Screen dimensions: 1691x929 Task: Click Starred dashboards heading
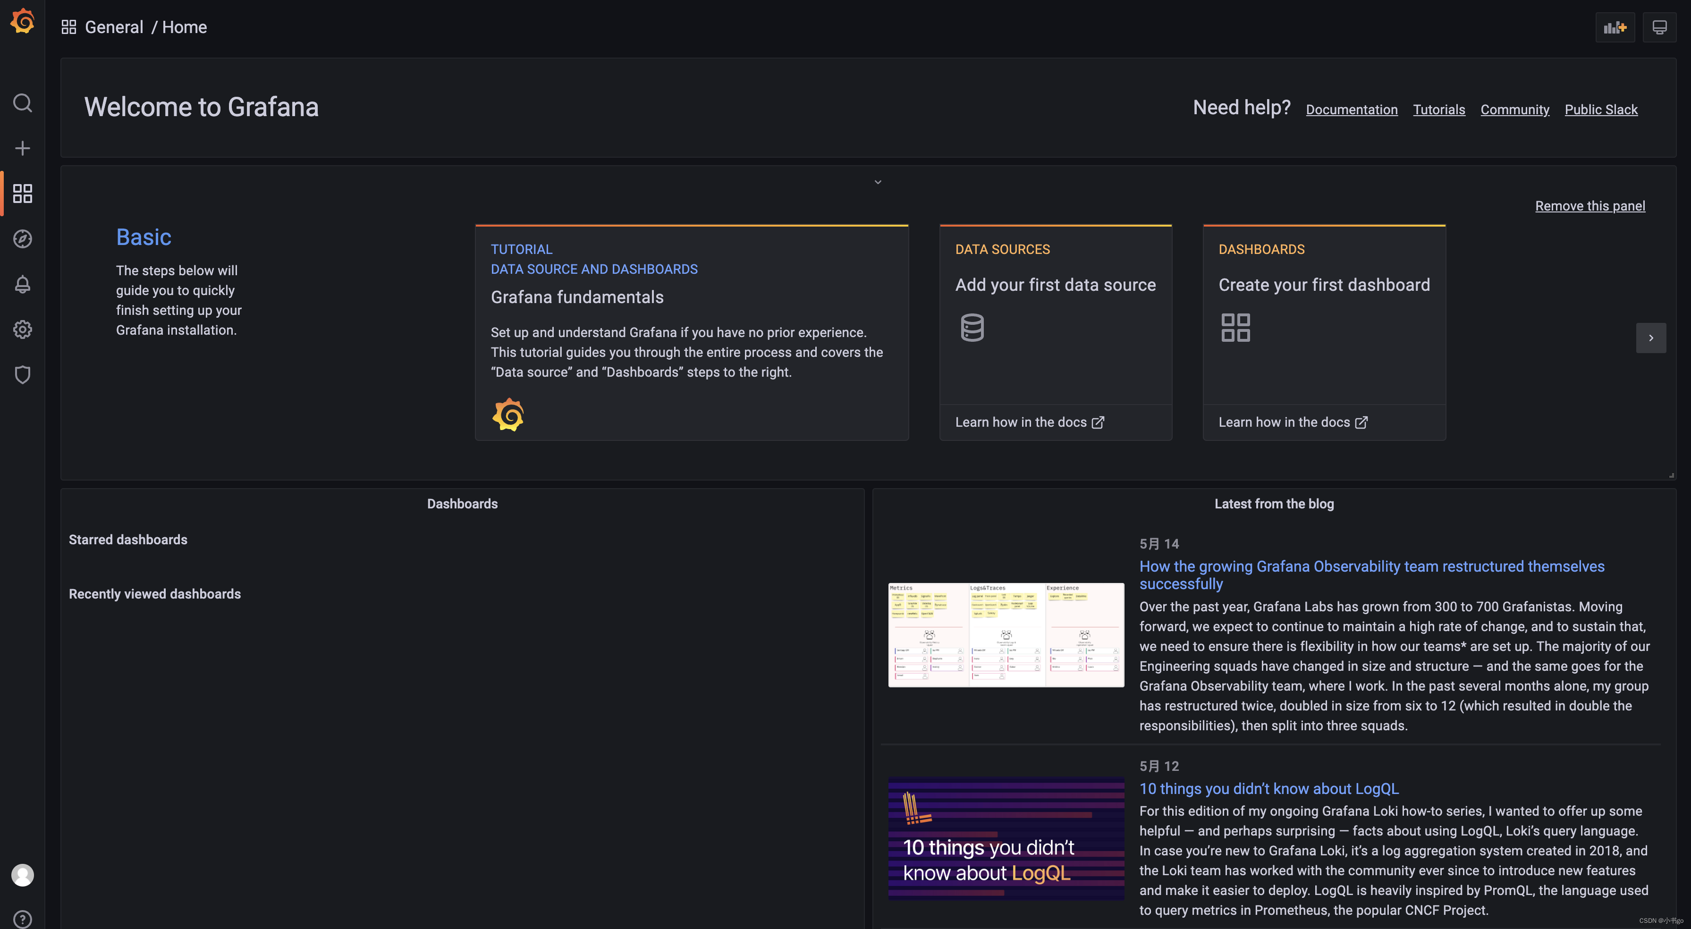pos(128,540)
